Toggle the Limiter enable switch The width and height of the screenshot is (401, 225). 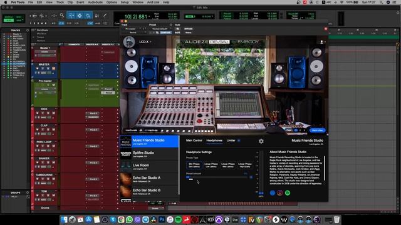tap(239, 141)
